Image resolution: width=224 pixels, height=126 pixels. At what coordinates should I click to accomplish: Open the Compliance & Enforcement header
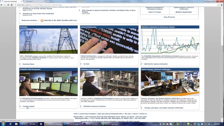point(109,69)
